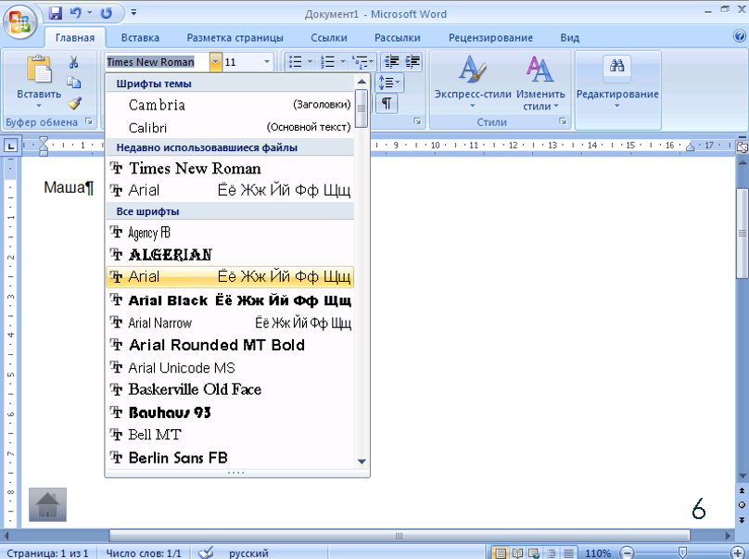Apply a numbered list
The width and height of the screenshot is (749, 559).
click(328, 61)
